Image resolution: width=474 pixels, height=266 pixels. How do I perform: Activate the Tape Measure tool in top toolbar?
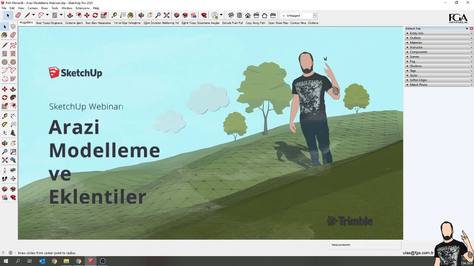pyautogui.click(x=114, y=15)
